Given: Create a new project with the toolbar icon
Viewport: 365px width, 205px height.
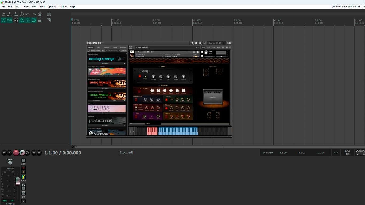Looking at the screenshot, I should 3,14.
